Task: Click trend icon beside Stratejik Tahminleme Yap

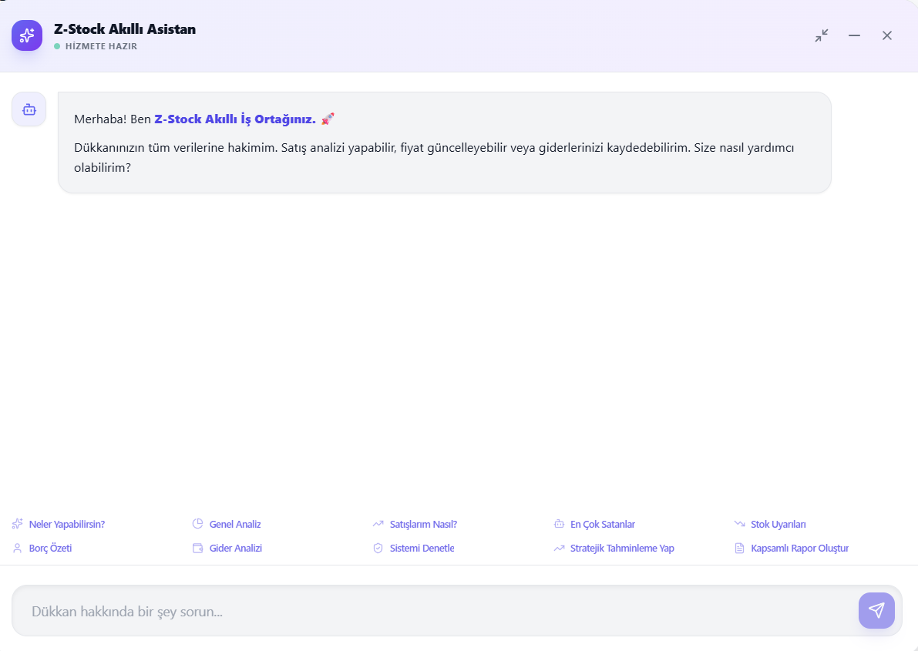Action: point(559,548)
